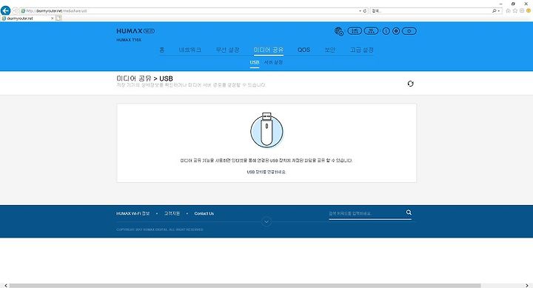533x288 pixels.
Task: Click the HUMAX logo
Action: tap(135, 31)
